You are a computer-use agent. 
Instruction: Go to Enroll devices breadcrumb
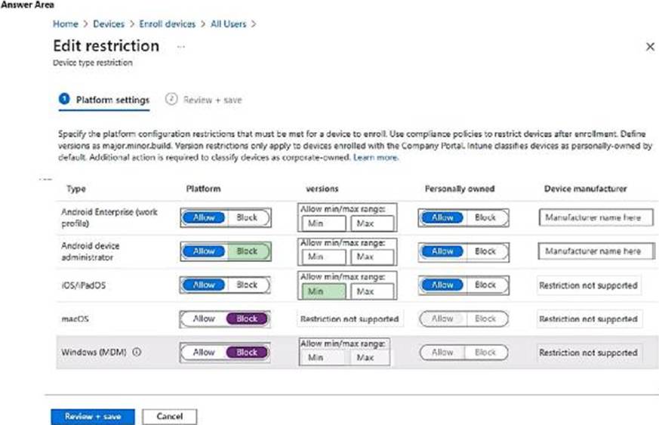tap(168, 24)
